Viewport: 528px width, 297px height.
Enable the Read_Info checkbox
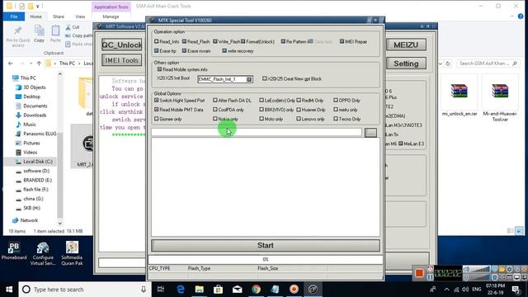157,41
